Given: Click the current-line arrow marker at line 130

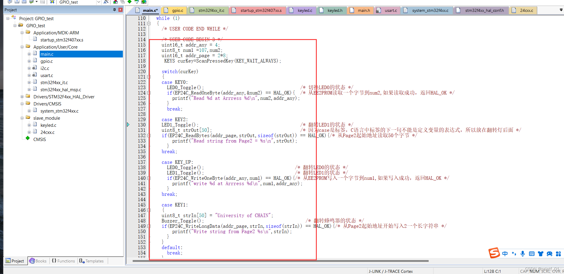Looking at the screenshot, I should click(128, 125).
